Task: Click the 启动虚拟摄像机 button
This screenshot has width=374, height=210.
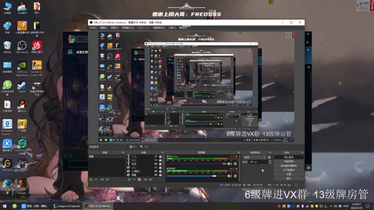Action: 288,166
